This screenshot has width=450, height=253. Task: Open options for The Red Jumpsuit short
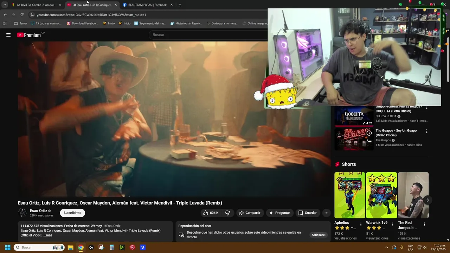click(x=424, y=225)
